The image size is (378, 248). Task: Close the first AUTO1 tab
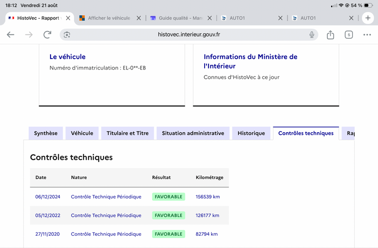pyautogui.click(x=280, y=18)
